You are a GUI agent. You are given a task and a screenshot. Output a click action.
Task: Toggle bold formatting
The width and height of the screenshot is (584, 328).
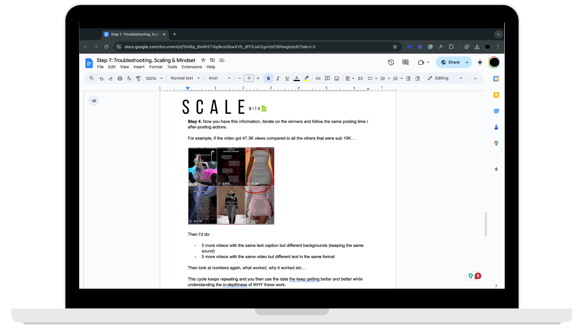pyautogui.click(x=268, y=78)
